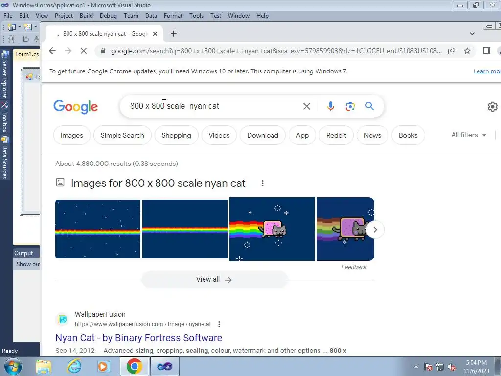Filter results by Shopping
Image resolution: width=501 pixels, height=376 pixels.
[x=176, y=135]
